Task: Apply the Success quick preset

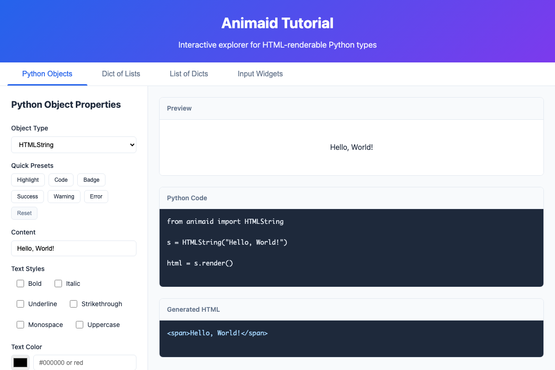Action: click(27, 196)
